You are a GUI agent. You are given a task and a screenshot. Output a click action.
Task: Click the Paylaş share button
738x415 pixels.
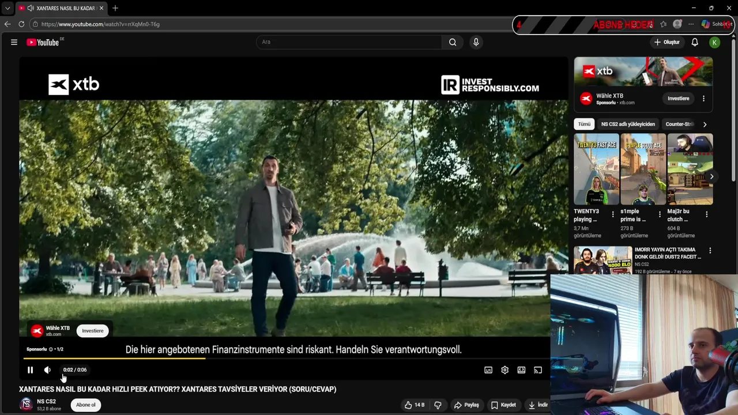point(466,405)
